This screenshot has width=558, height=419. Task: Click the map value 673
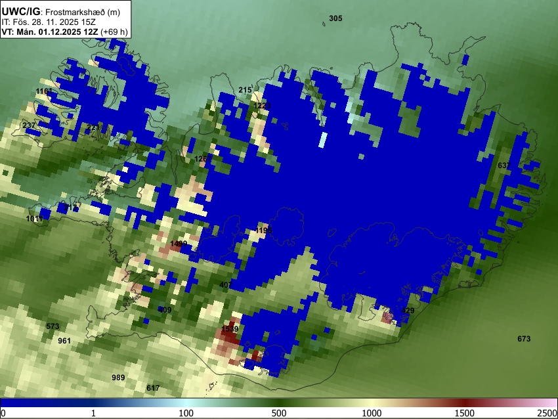[x=524, y=339]
